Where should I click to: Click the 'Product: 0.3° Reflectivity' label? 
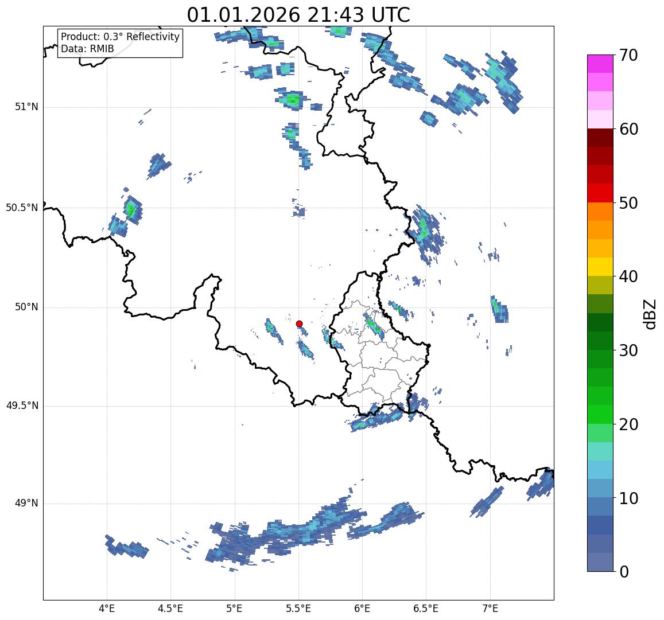(x=121, y=37)
